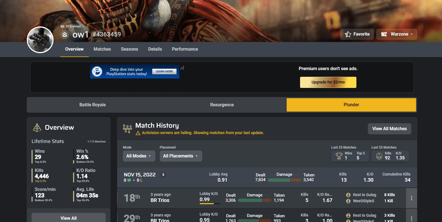Viewport: 442px width, 222px height.
Task: Select the Resurgence mode tab
Action: pyautogui.click(x=222, y=105)
